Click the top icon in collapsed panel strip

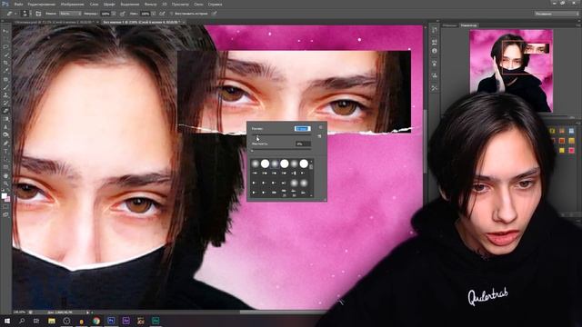point(435,30)
